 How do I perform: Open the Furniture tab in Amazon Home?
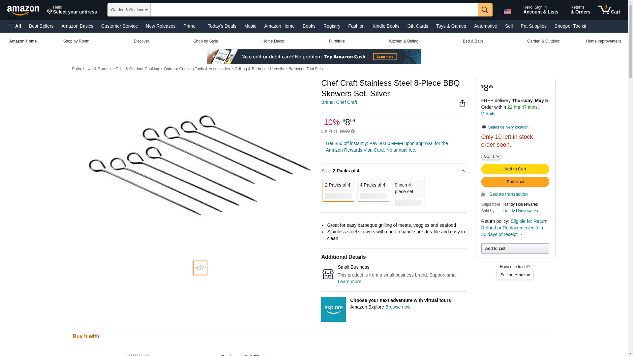tap(337, 41)
